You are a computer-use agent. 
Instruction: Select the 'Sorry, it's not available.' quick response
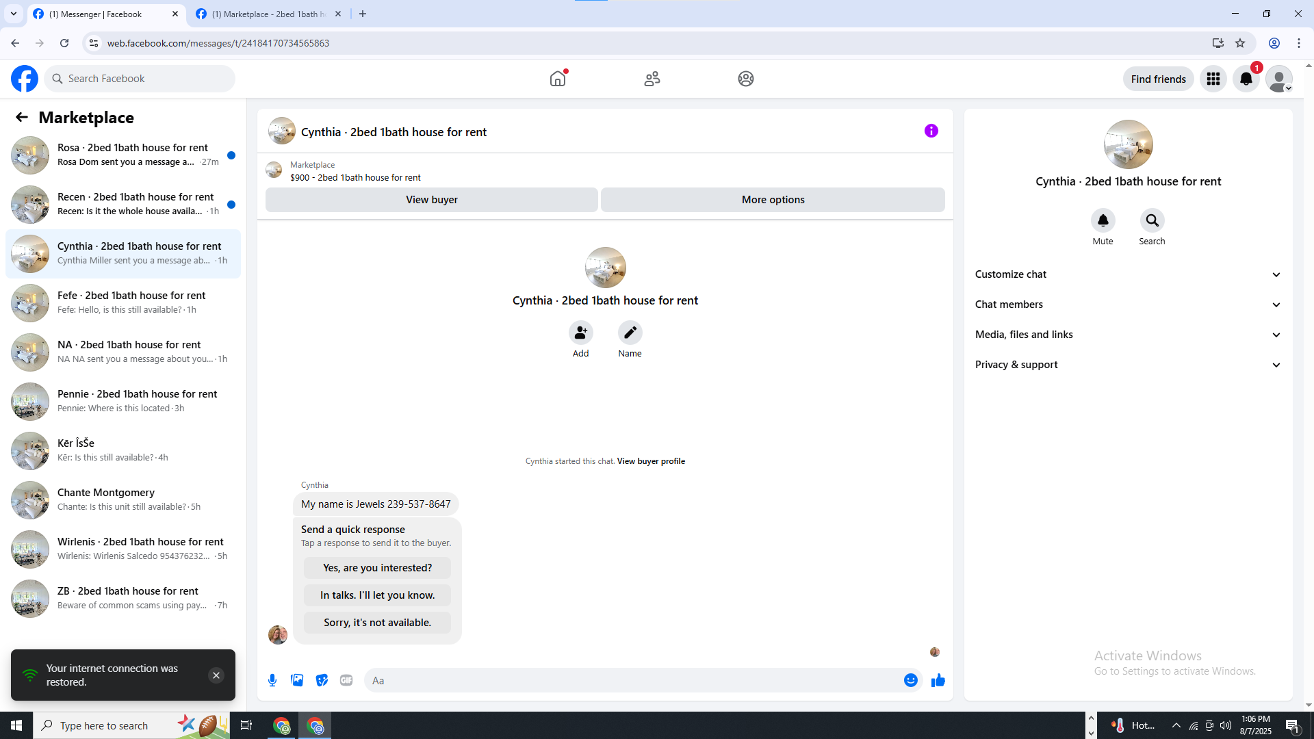click(377, 623)
